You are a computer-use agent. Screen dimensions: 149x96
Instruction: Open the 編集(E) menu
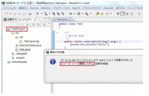pyautogui.click(x=23, y=8)
